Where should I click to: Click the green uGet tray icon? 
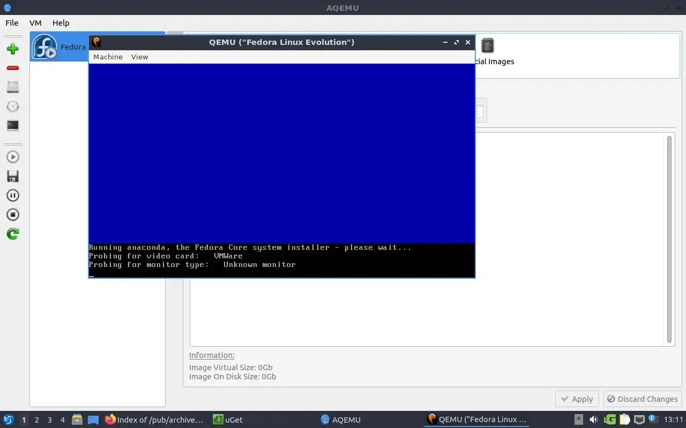(610, 420)
